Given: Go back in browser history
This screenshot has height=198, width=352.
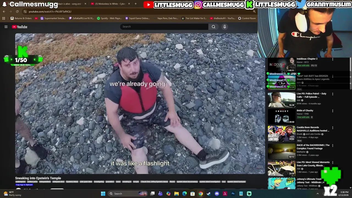Looking at the screenshot, I should click(4, 12).
